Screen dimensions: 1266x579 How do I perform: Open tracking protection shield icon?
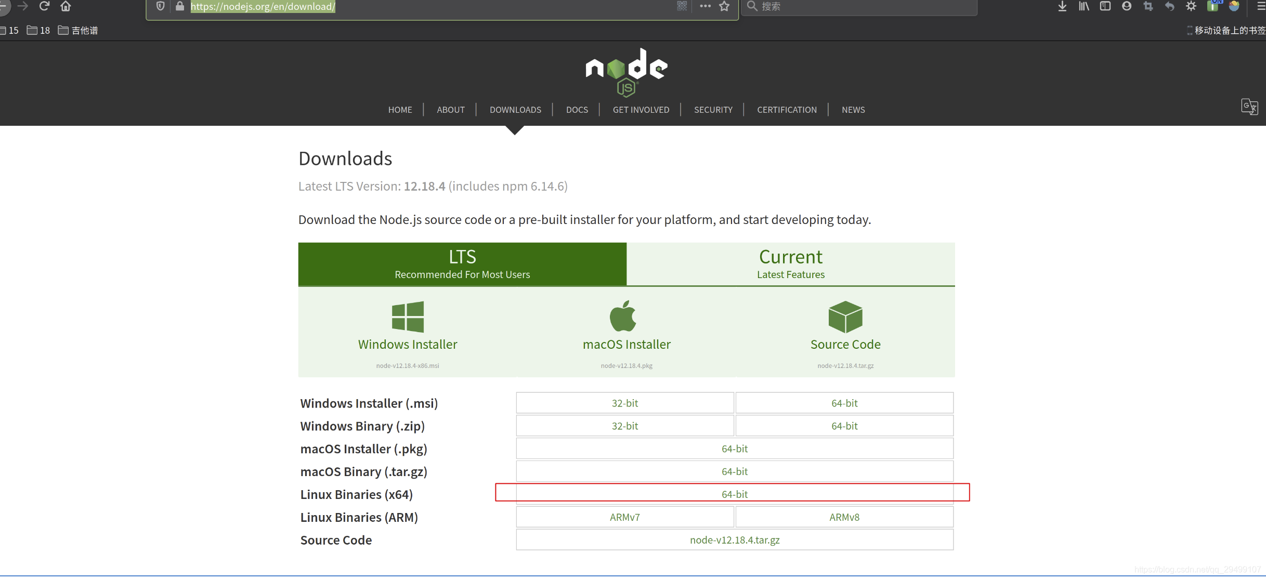[x=161, y=6]
